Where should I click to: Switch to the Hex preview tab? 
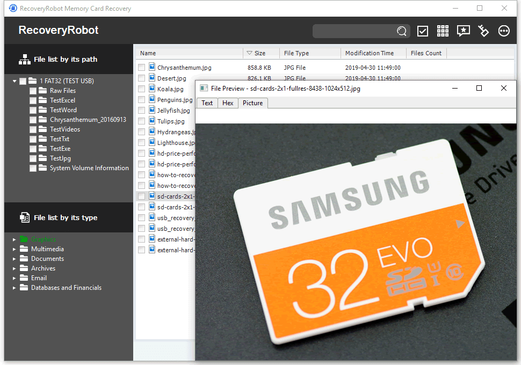(x=228, y=103)
